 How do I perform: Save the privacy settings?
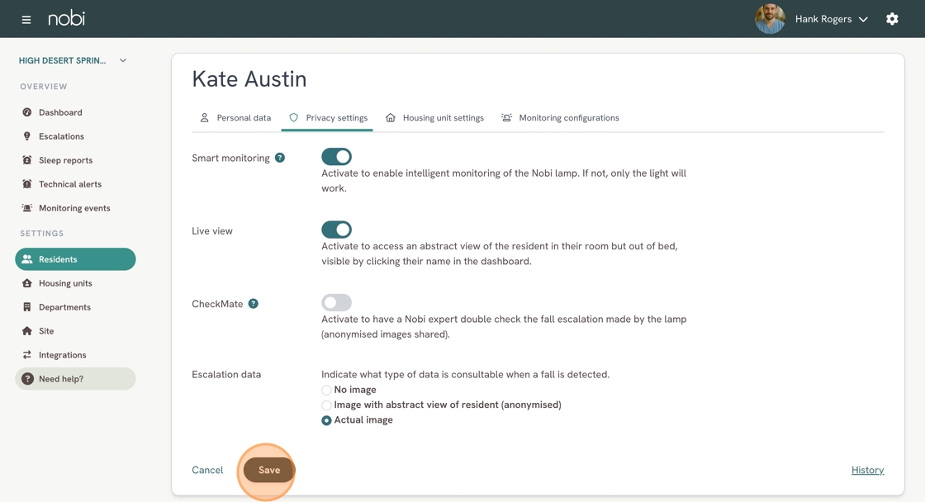tap(269, 470)
